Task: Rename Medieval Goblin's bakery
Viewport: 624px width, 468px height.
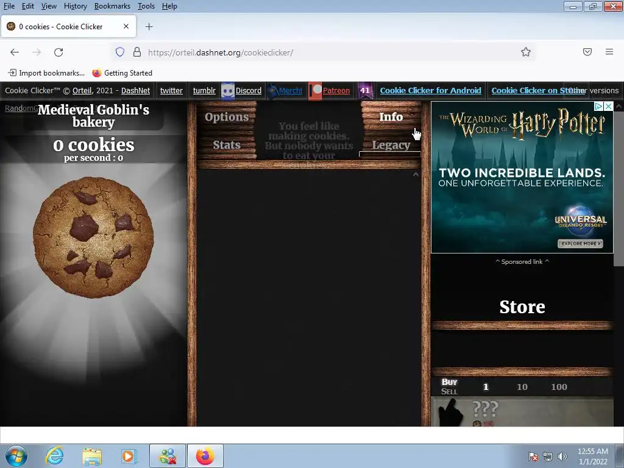Action: pos(93,116)
